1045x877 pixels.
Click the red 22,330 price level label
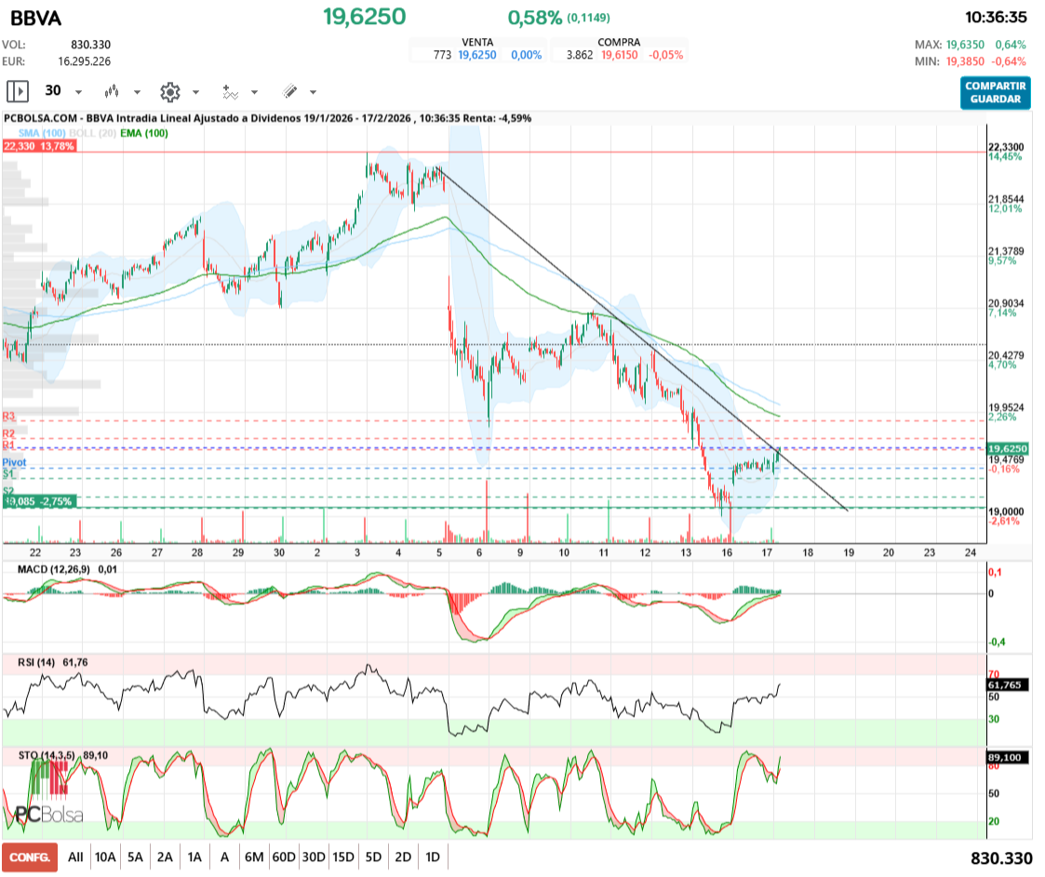pyautogui.click(x=37, y=146)
